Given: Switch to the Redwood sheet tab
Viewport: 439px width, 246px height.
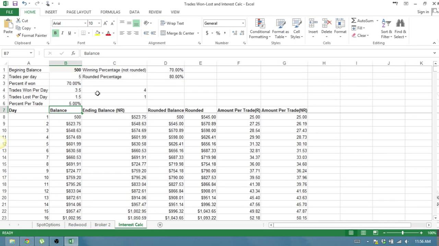Looking at the screenshot, I should tap(77, 224).
